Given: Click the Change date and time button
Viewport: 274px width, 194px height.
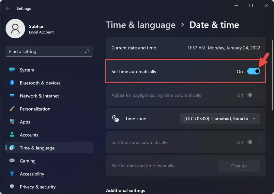Looking at the screenshot, I should point(239,166).
